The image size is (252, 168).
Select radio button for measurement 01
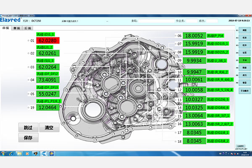tap(29, 40)
